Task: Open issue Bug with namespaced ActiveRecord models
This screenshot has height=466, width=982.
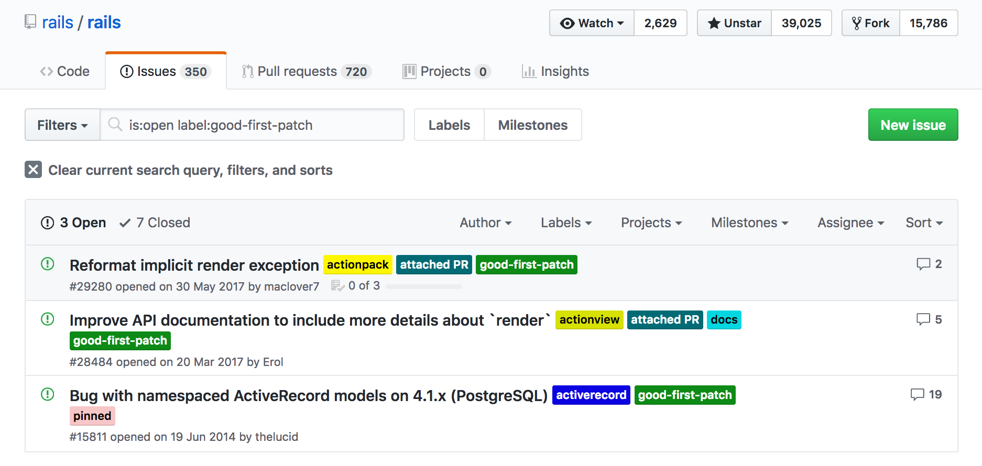Action: (x=309, y=395)
